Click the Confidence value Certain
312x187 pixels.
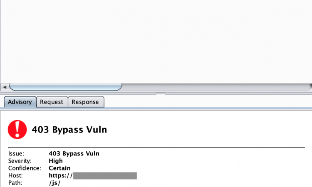click(59, 168)
